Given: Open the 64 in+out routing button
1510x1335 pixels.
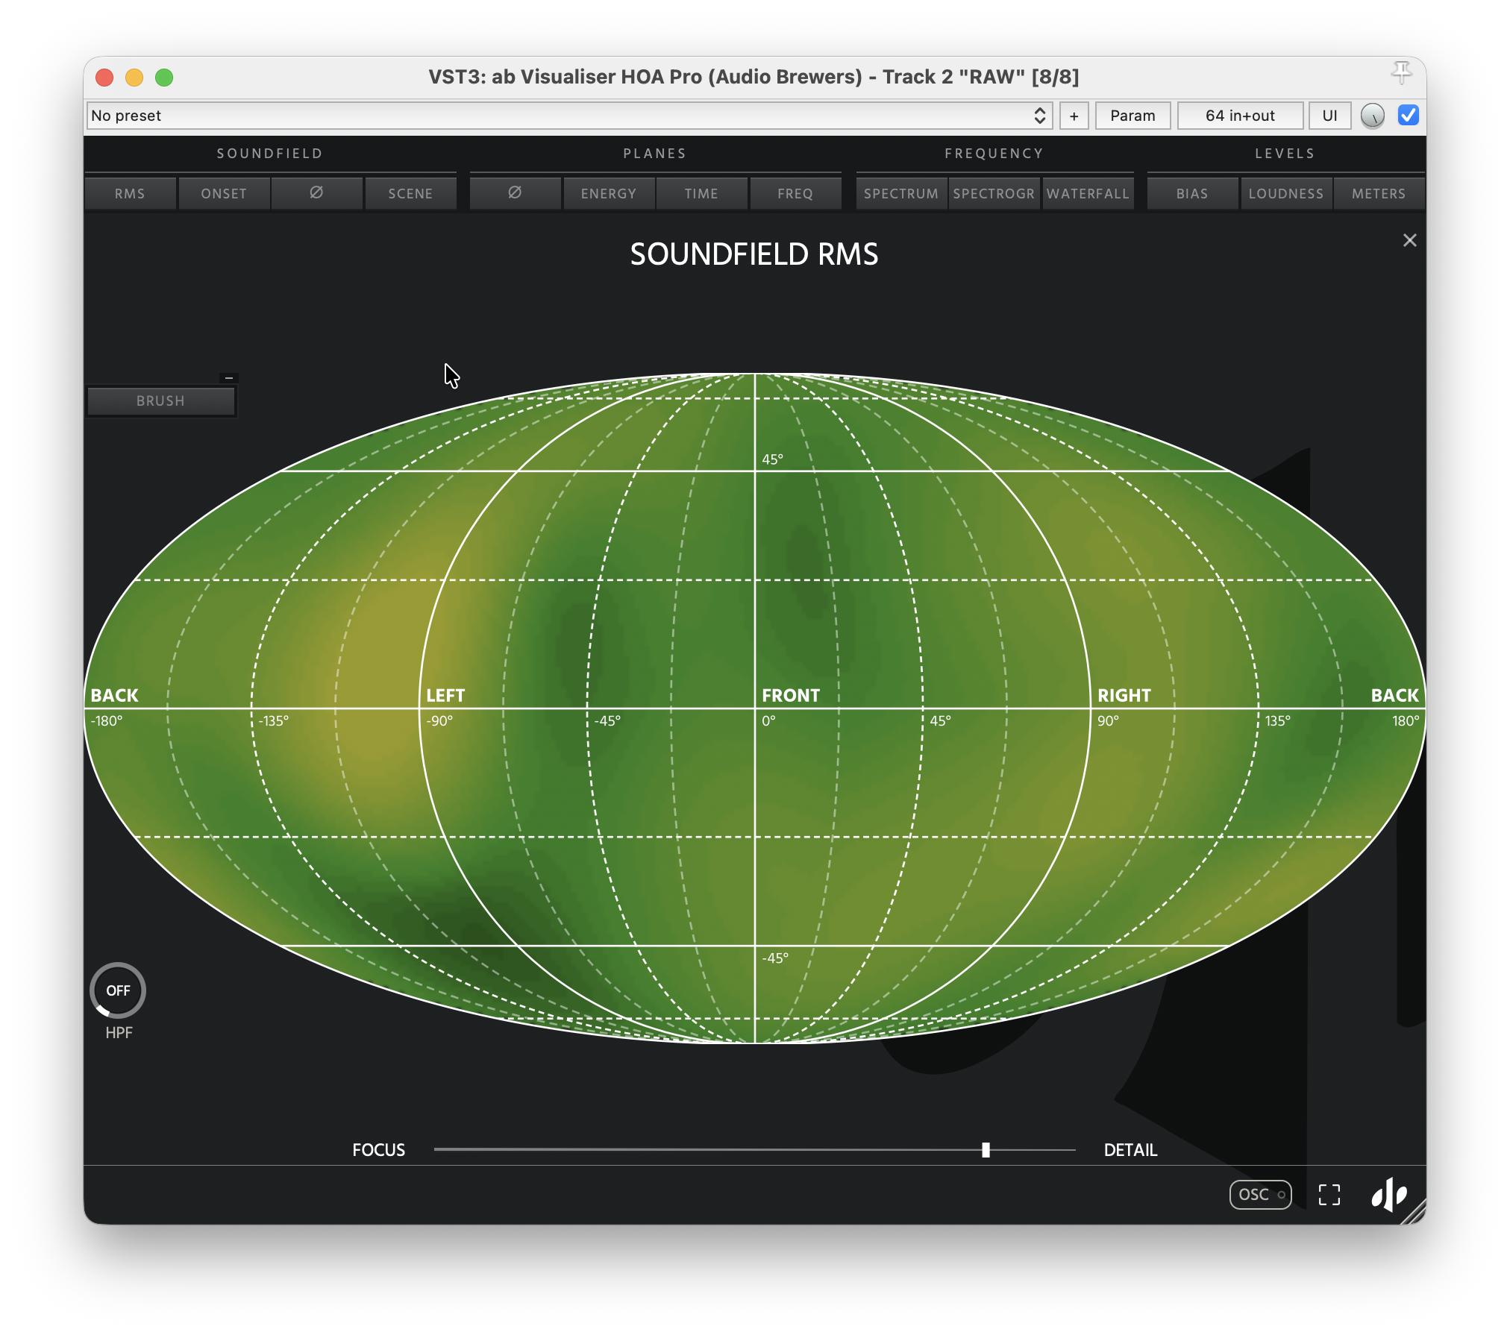Looking at the screenshot, I should coord(1240,116).
